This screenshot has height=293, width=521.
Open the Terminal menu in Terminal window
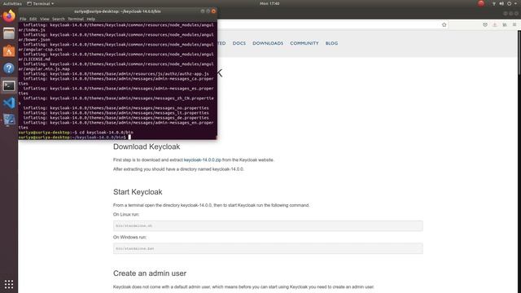tap(76, 19)
